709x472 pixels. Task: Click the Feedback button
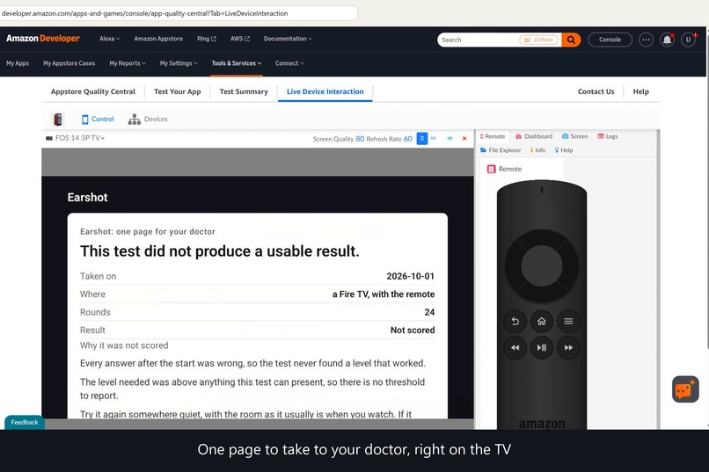point(25,422)
